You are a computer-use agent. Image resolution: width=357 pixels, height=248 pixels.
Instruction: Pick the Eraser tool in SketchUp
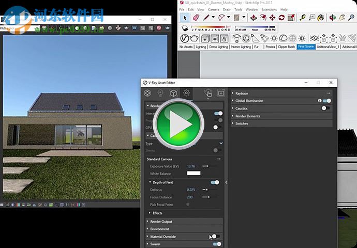196,18
